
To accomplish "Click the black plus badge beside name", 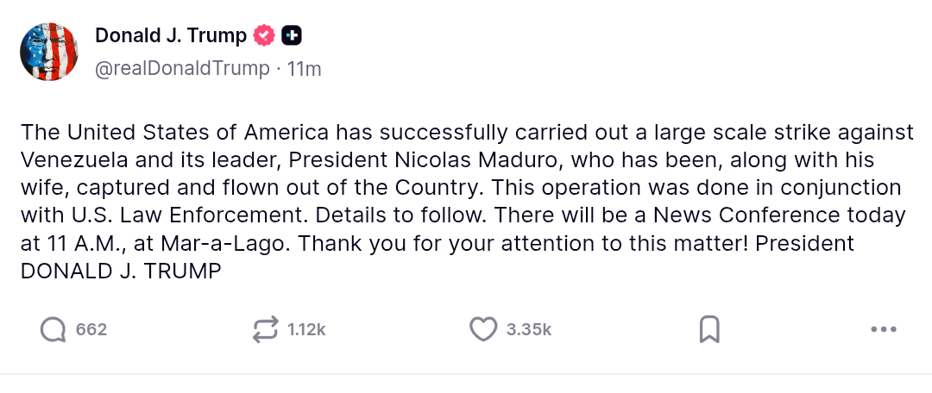I will point(293,35).
